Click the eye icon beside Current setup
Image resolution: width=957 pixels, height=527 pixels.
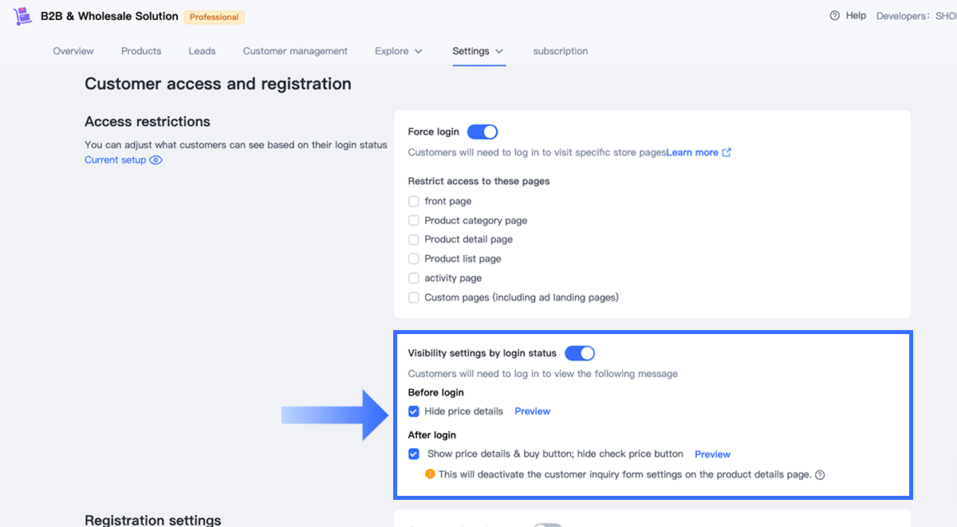click(x=156, y=160)
